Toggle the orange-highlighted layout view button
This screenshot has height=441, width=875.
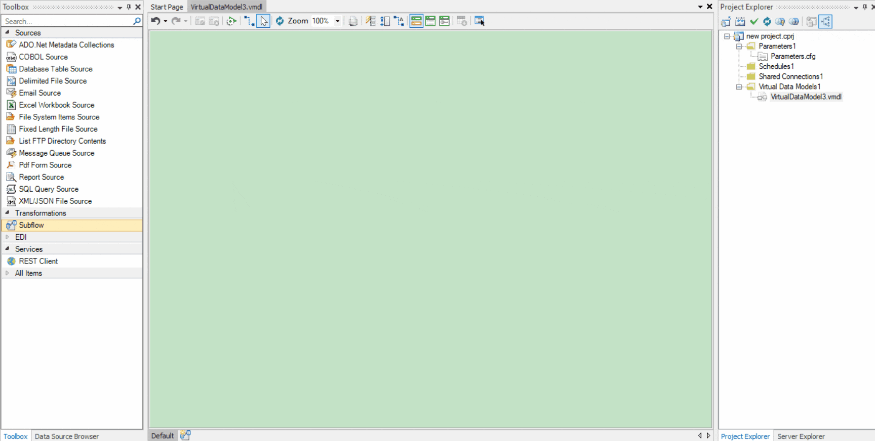pyautogui.click(x=416, y=21)
